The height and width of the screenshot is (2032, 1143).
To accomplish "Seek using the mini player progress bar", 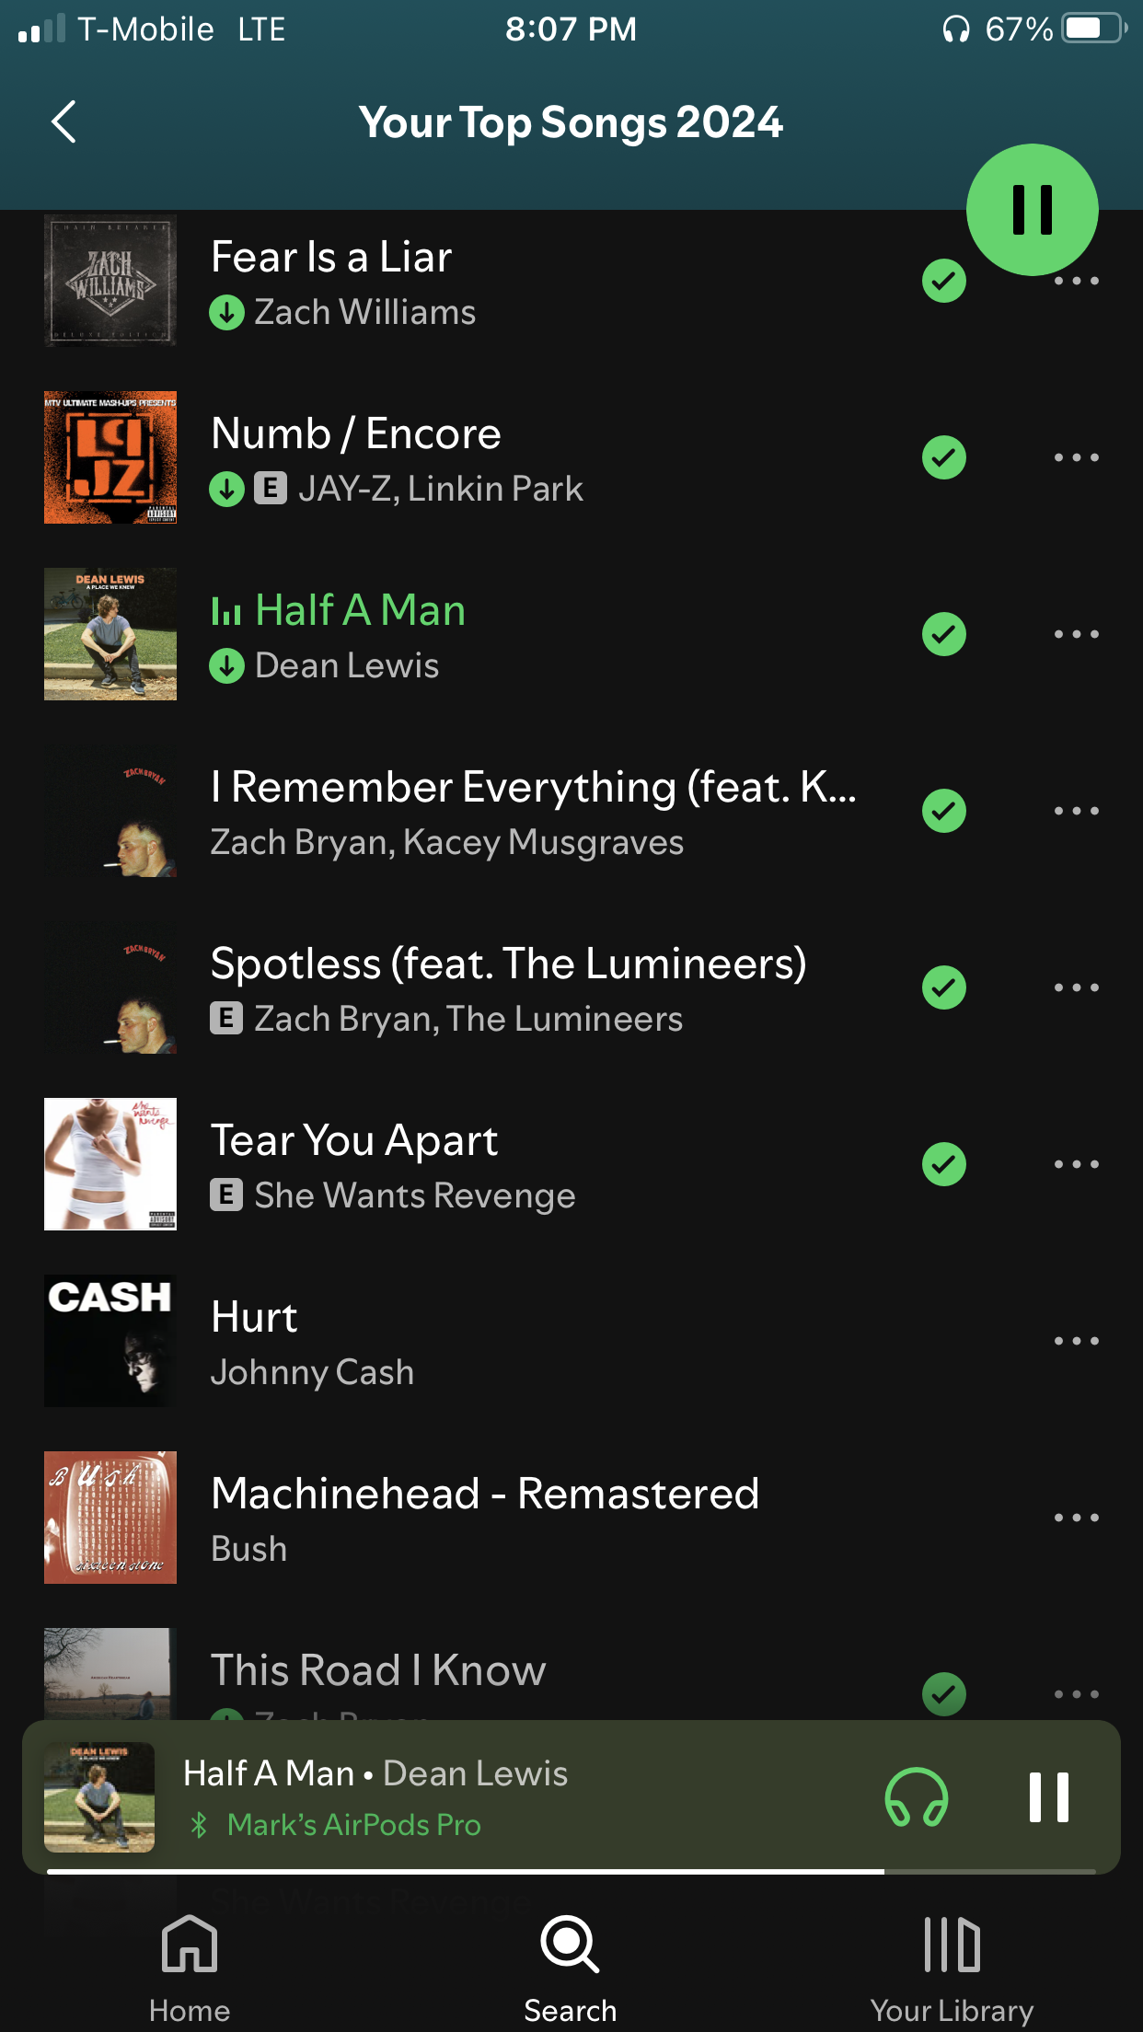I will (571, 1871).
